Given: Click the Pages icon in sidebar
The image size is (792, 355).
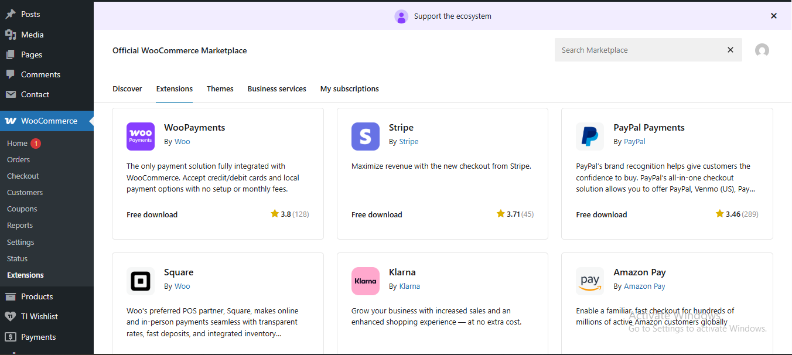Looking at the screenshot, I should click(11, 54).
